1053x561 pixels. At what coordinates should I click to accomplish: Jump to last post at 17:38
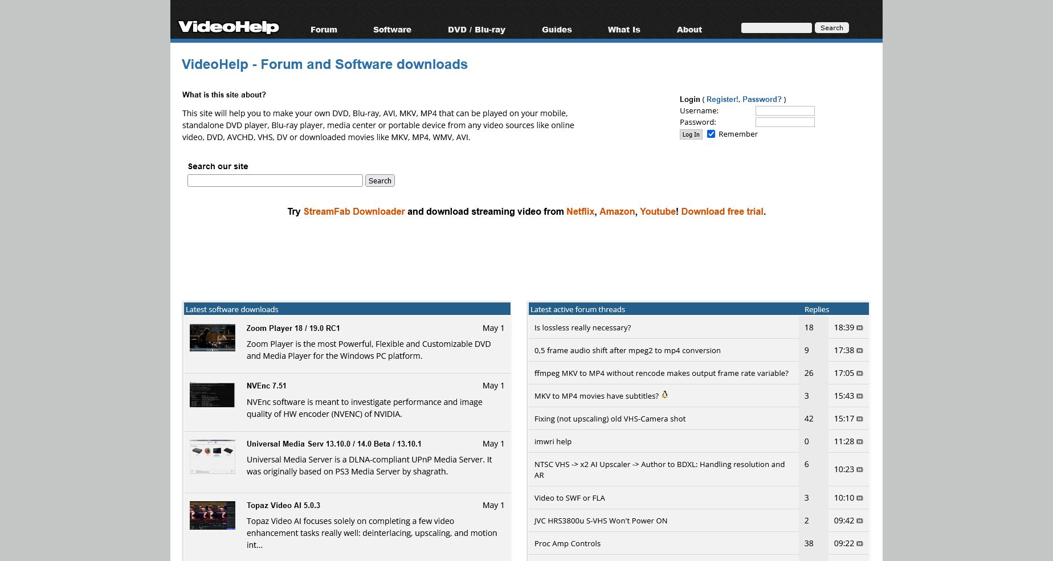(859, 351)
